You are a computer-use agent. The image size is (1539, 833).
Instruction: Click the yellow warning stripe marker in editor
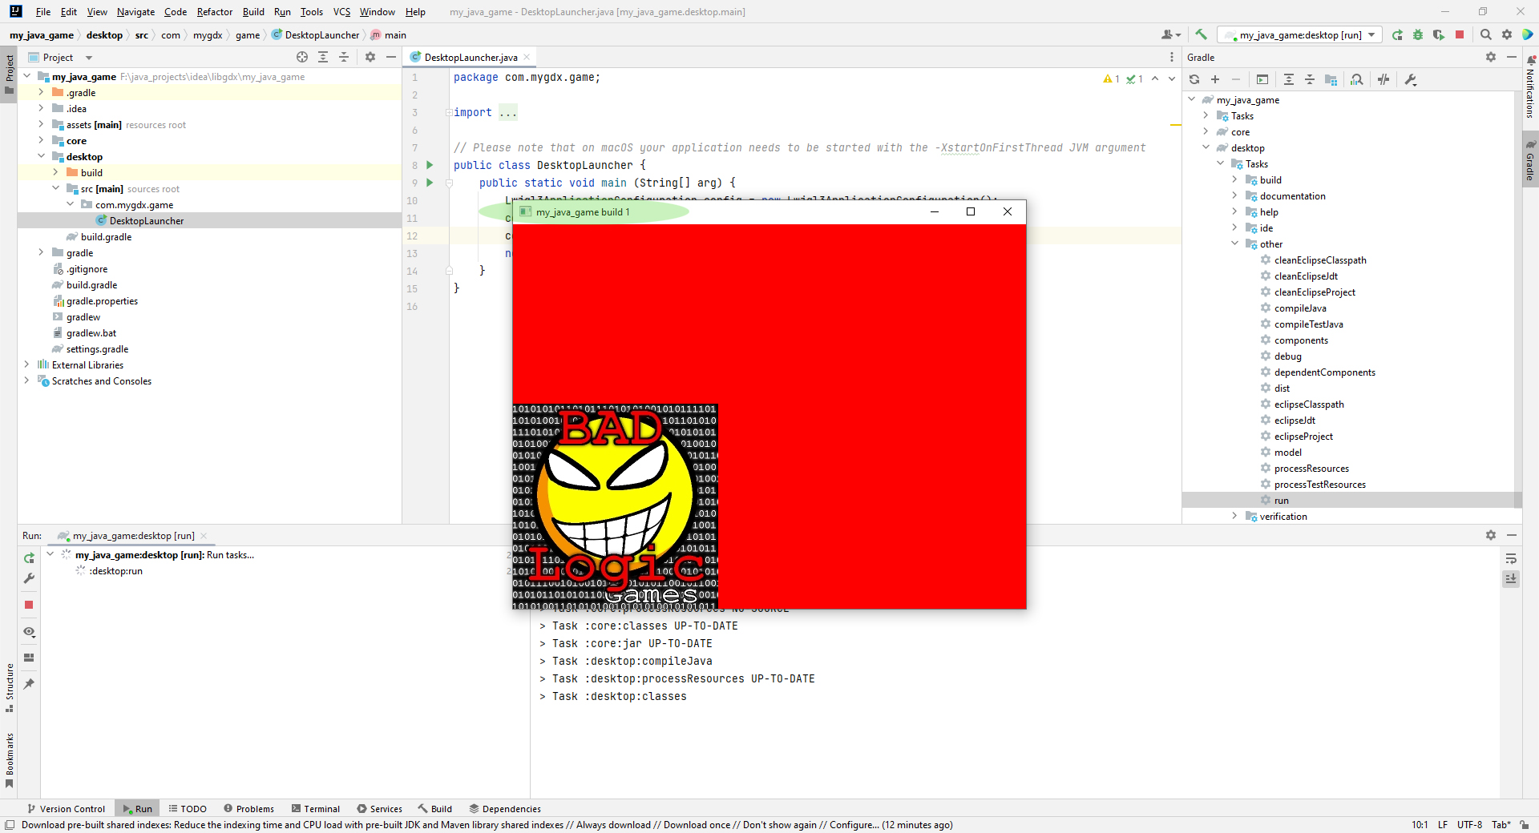pos(1176,125)
